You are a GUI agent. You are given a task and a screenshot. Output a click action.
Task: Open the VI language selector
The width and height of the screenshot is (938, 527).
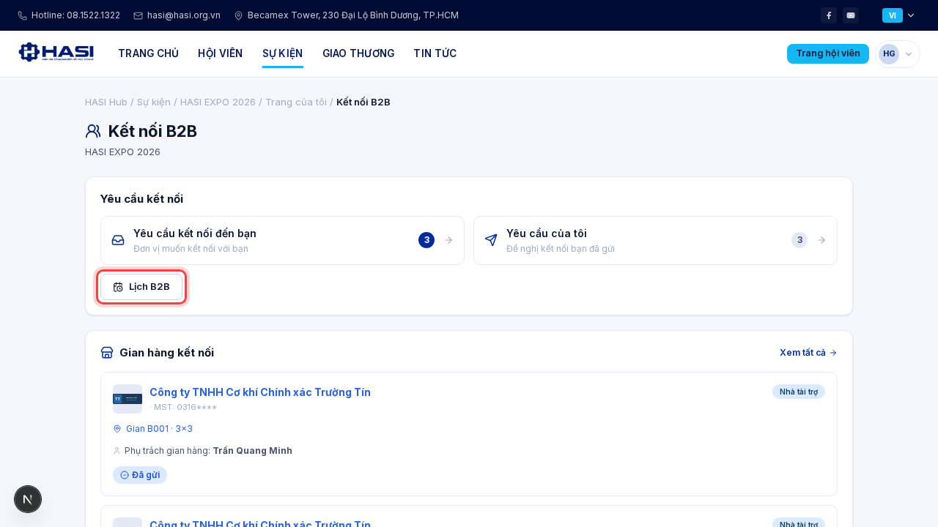(x=893, y=15)
